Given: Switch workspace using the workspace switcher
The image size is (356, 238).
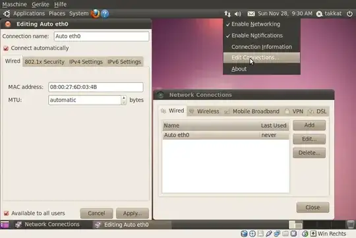Looking at the screenshot, I should tap(317, 224).
